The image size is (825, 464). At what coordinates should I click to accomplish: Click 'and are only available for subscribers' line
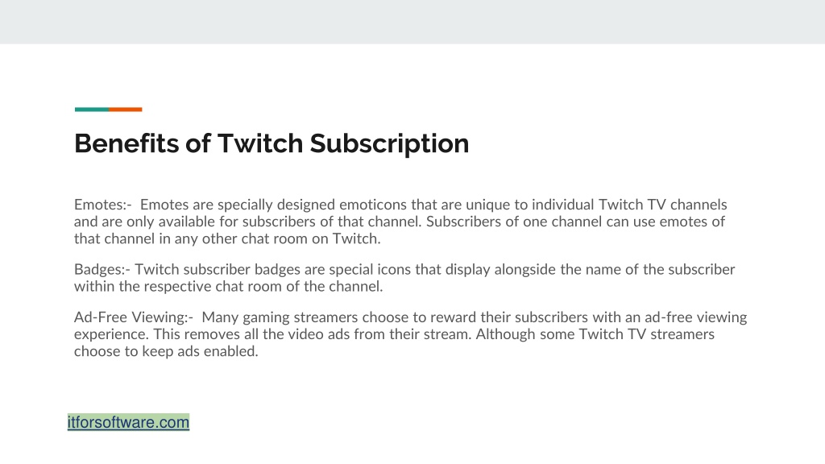400,222
